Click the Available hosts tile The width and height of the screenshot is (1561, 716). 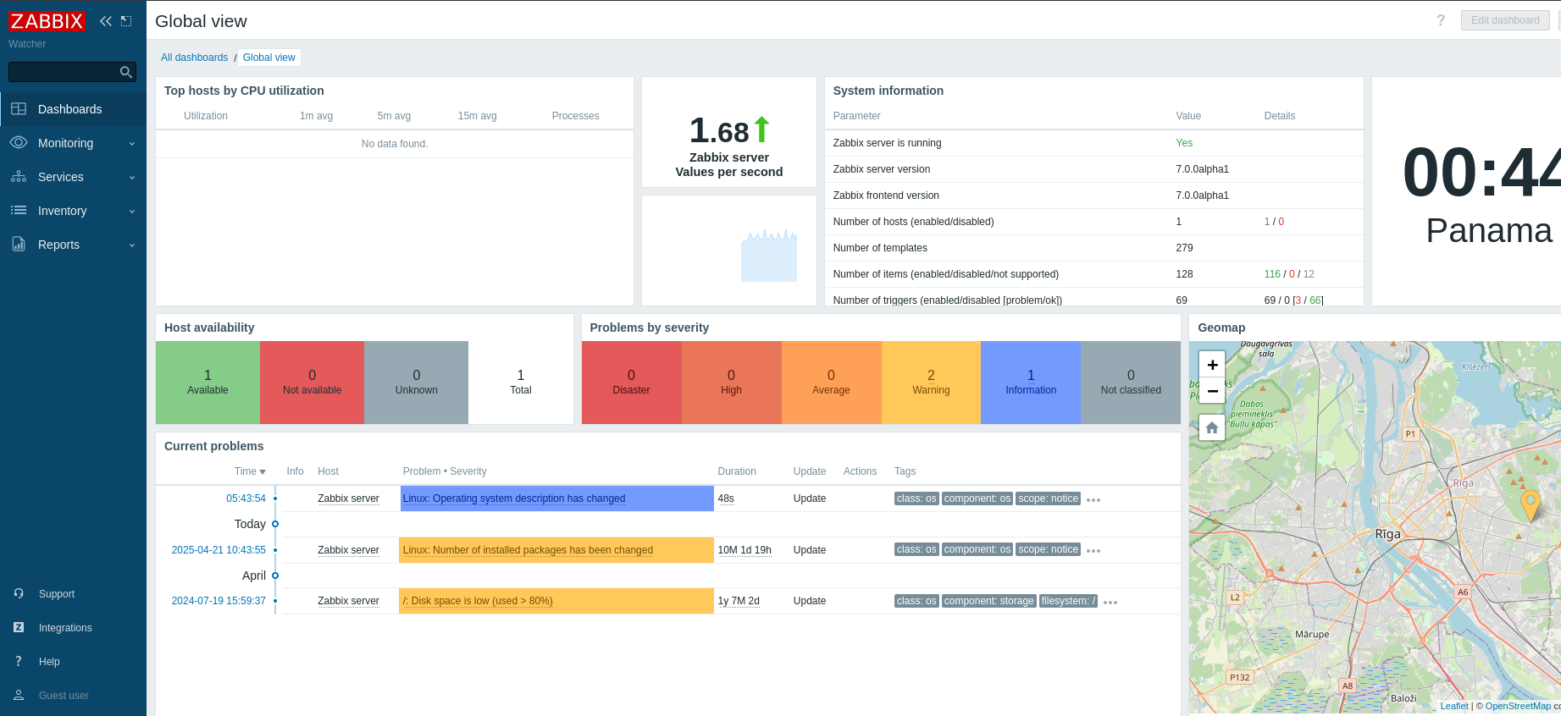click(x=208, y=383)
